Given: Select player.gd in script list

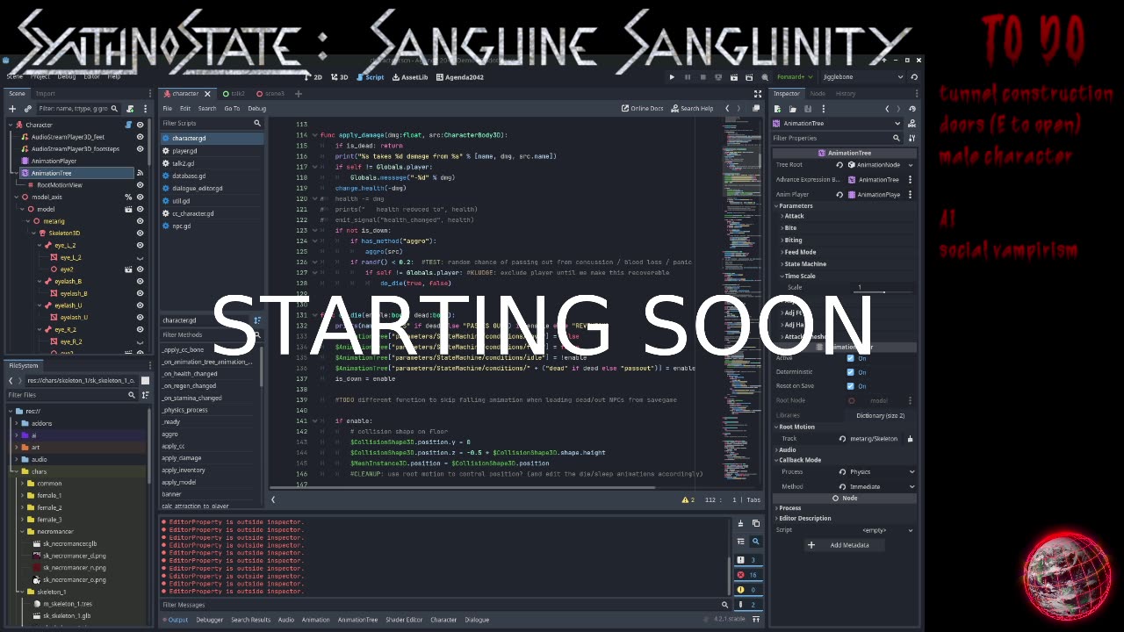Looking at the screenshot, I should [x=184, y=151].
